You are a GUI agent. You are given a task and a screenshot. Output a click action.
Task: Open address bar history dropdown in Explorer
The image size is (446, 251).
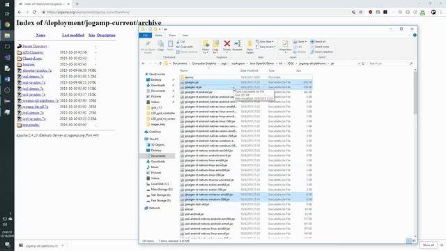point(359,63)
